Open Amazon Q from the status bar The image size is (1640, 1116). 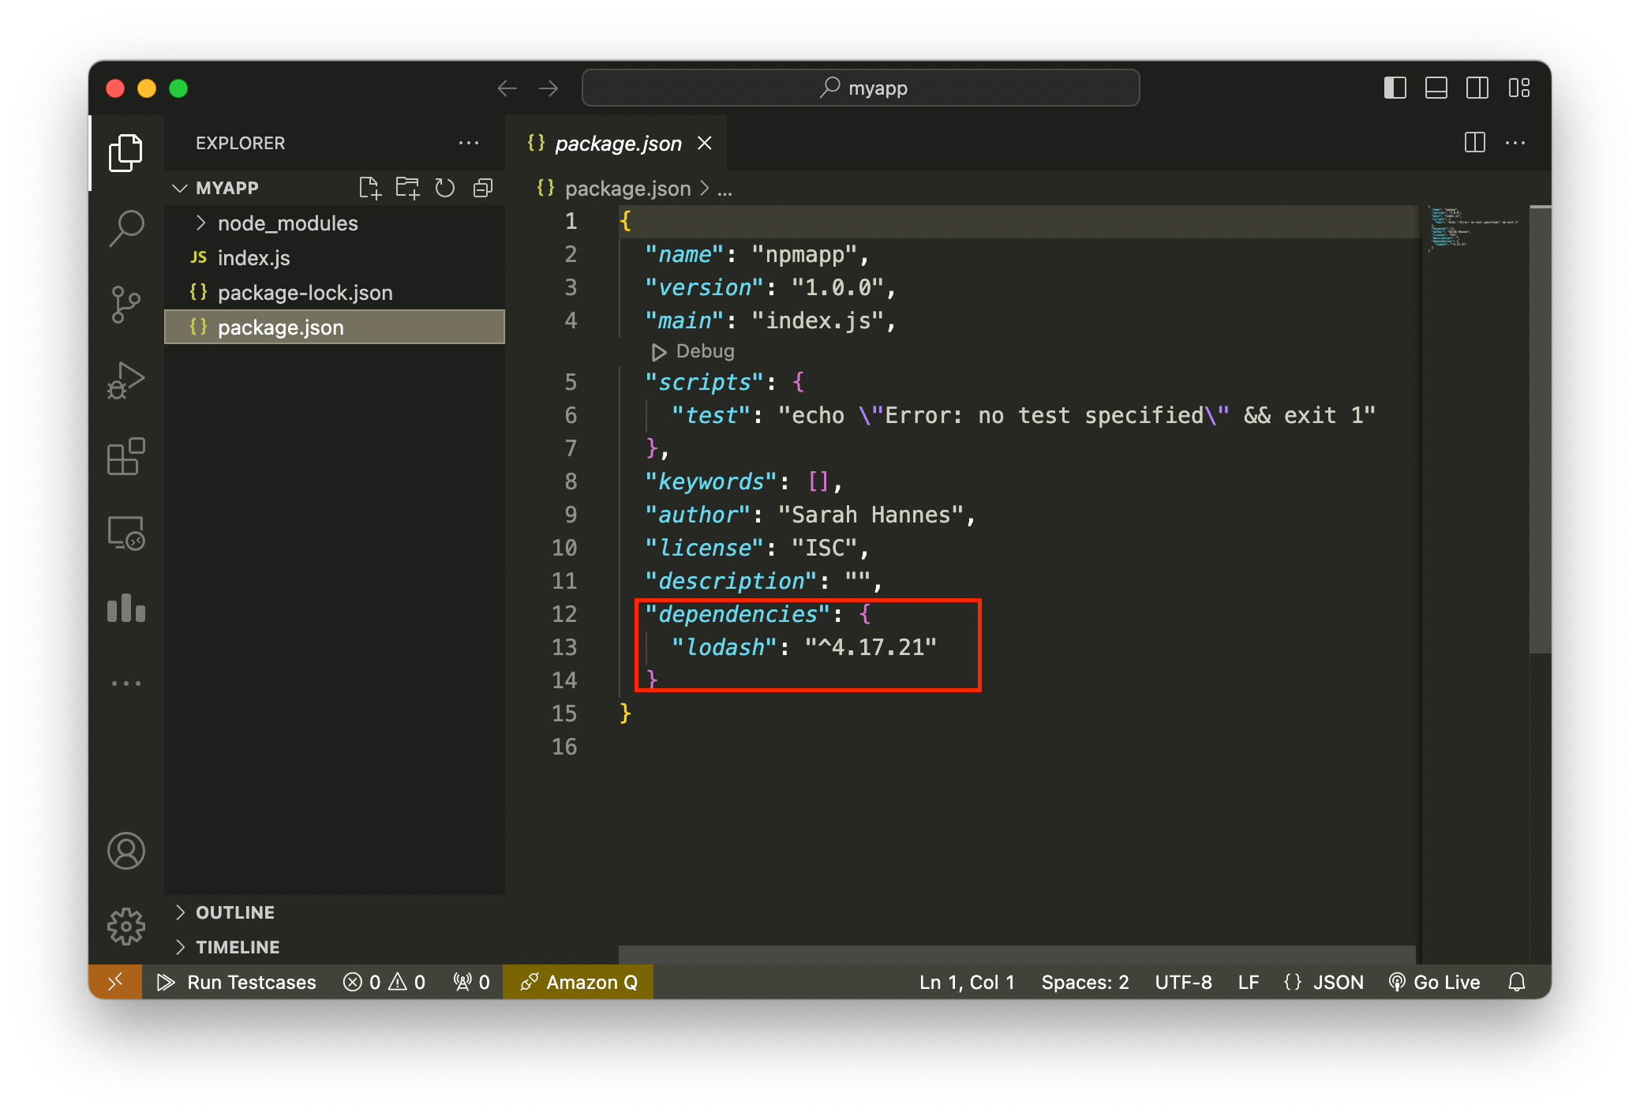578,982
